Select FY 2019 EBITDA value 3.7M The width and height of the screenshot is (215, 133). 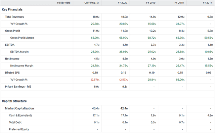153,45
